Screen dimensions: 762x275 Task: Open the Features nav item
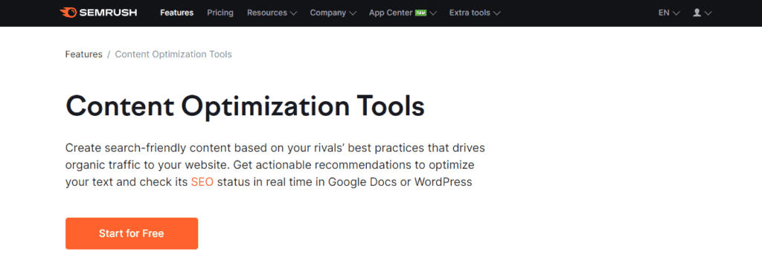176,13
